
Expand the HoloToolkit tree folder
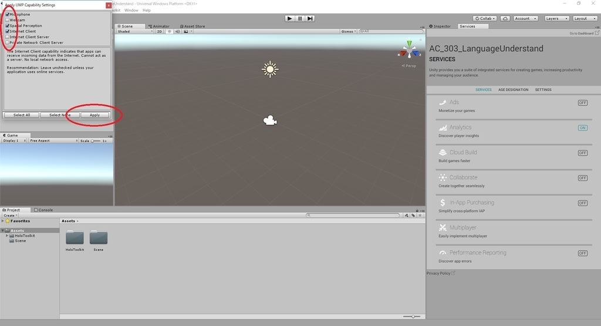7,236
